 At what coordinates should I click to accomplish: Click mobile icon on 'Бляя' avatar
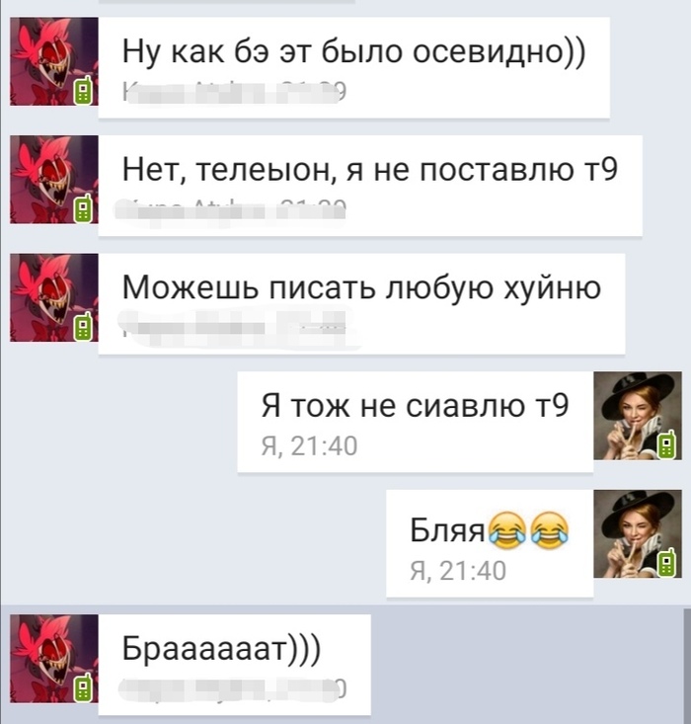tap(667, 563)
